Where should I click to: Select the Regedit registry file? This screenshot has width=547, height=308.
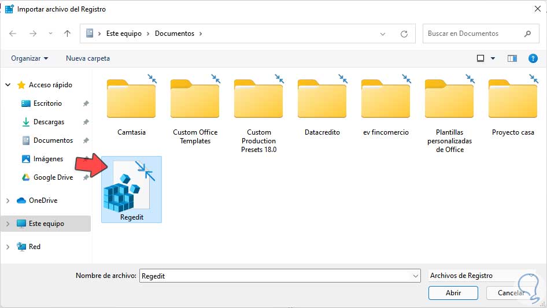click(131, 190)
